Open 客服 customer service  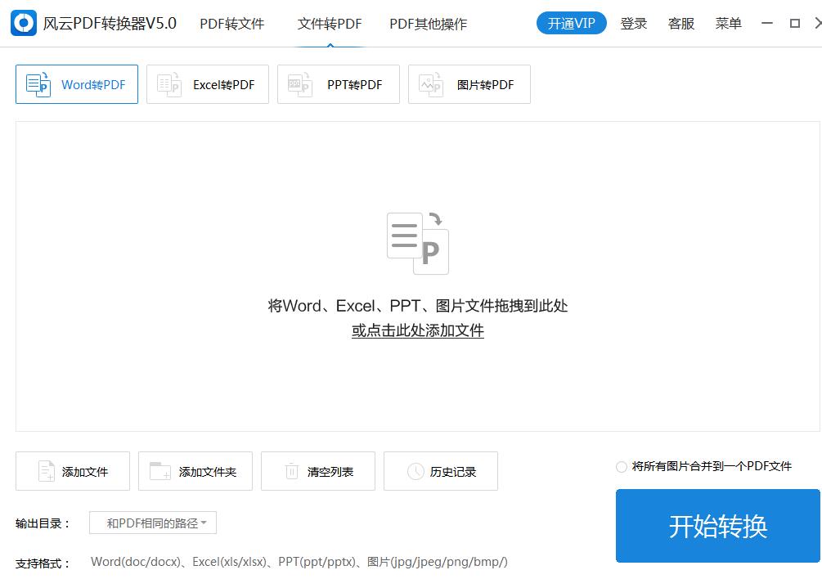[x=681, y=24]
